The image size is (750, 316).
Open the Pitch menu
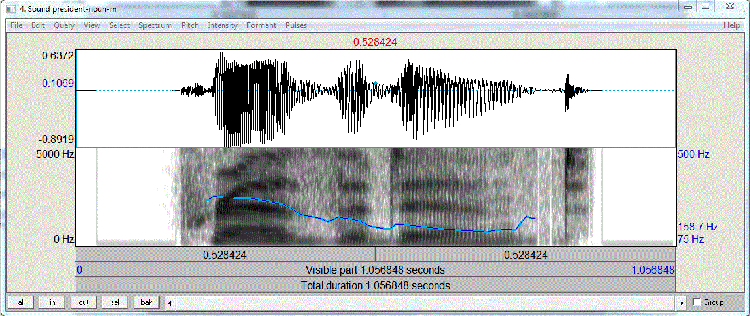pyautogui.click(x=190, y=25)
